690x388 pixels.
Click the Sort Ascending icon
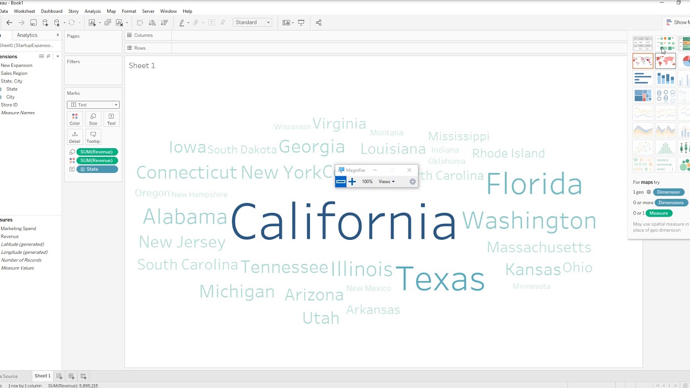tap(152, 23)
